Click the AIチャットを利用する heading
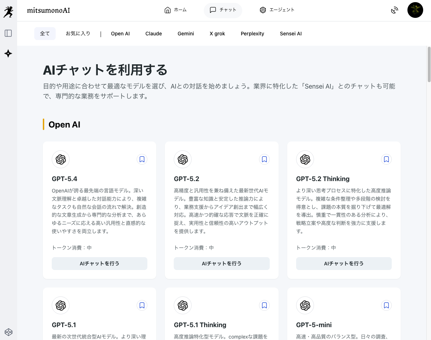Screen dimensions: 431x340 [105, 70]
